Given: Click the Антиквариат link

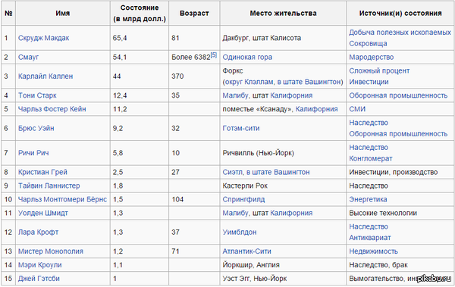Looking at the screenshot, I should pyautogui.click(x=370, y=238).
